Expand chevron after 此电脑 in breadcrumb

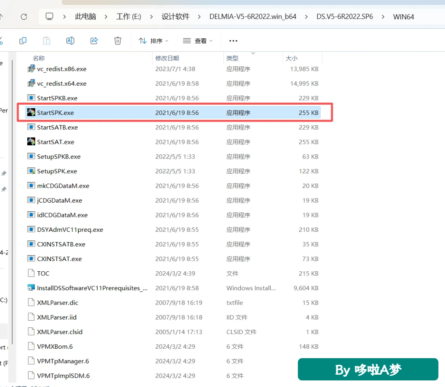pos(106,17)
